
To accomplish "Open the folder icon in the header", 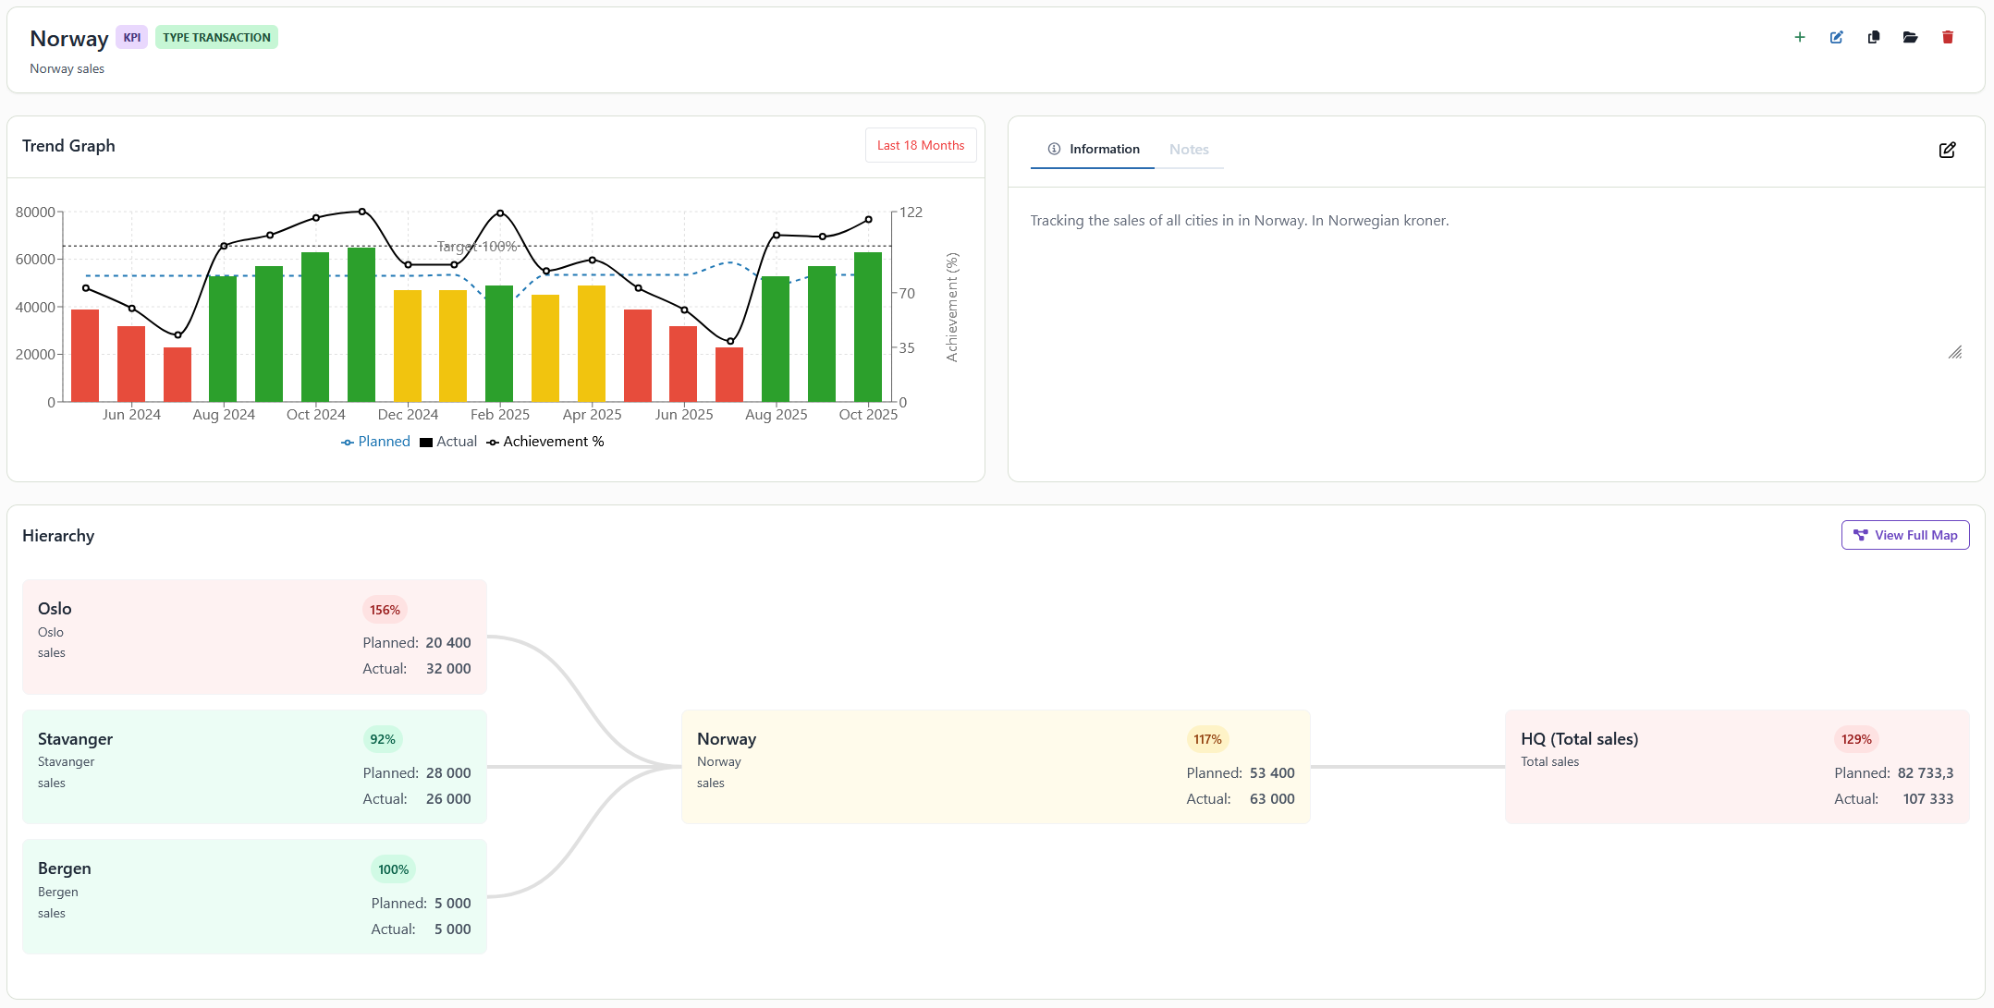I will (1911, 37).
